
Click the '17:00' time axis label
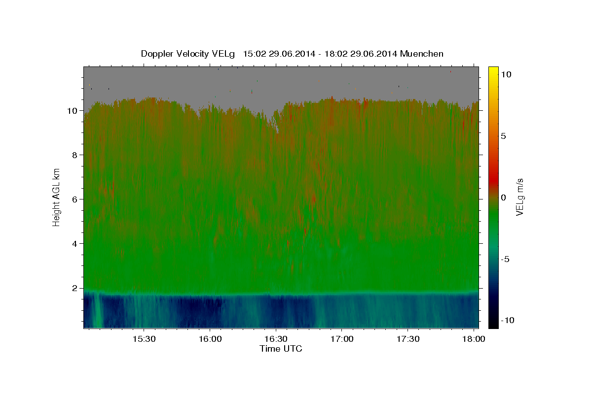341,339
